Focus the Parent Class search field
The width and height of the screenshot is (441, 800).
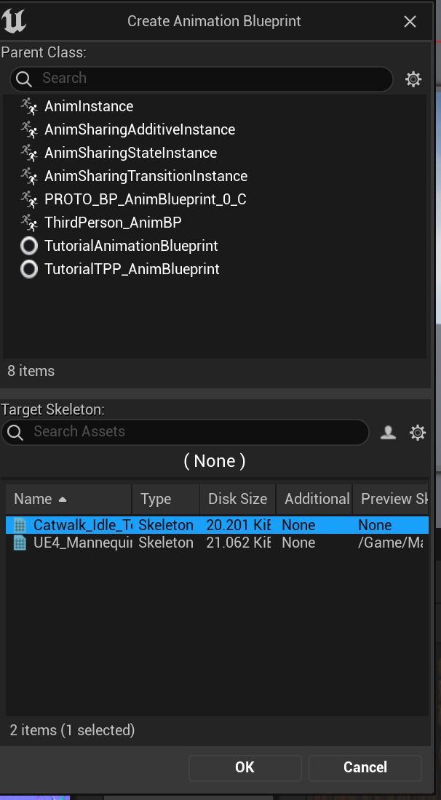tap(211, 79)
